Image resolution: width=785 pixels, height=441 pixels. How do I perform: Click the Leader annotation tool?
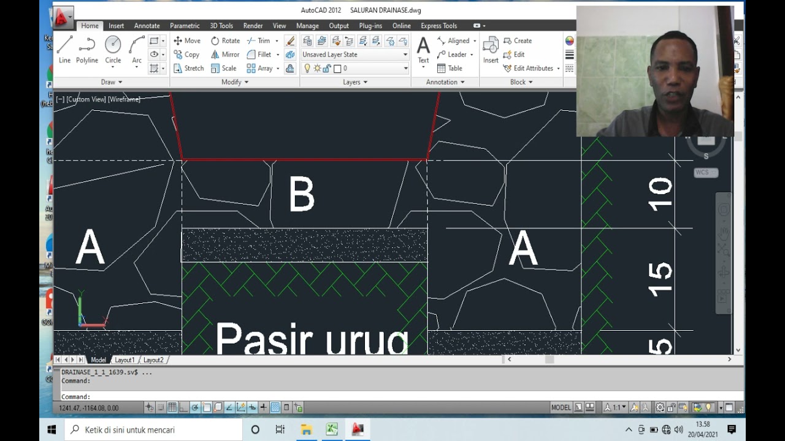pyautogui.click(x=452, y=55)
